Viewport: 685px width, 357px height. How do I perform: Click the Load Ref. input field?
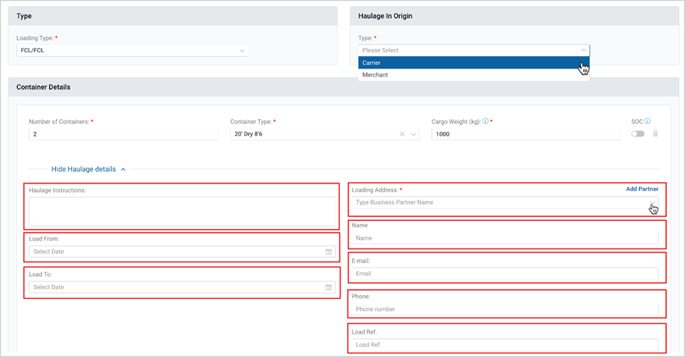click(505, 345)
